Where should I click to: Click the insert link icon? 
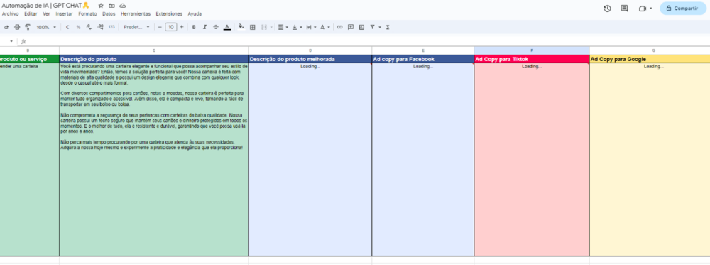(x=339, y=27)
